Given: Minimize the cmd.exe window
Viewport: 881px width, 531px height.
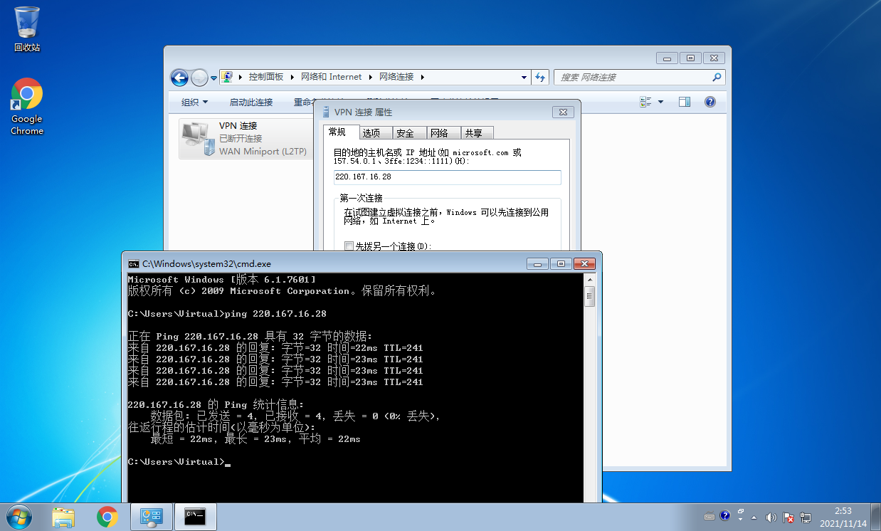Looking at the screenshot, I should [537, 263].
